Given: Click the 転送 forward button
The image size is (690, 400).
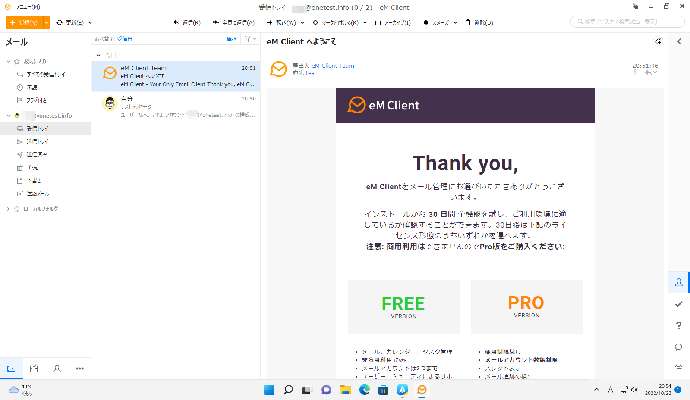Looking at the screenshot, I should [281, 22].
